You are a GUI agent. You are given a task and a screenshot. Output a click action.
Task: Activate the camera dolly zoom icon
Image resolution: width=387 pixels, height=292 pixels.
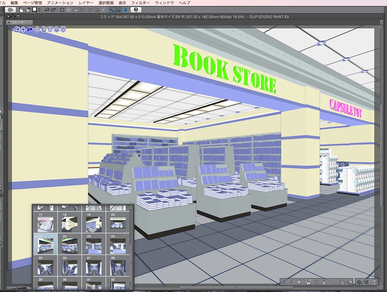click(x=30, y=29)
